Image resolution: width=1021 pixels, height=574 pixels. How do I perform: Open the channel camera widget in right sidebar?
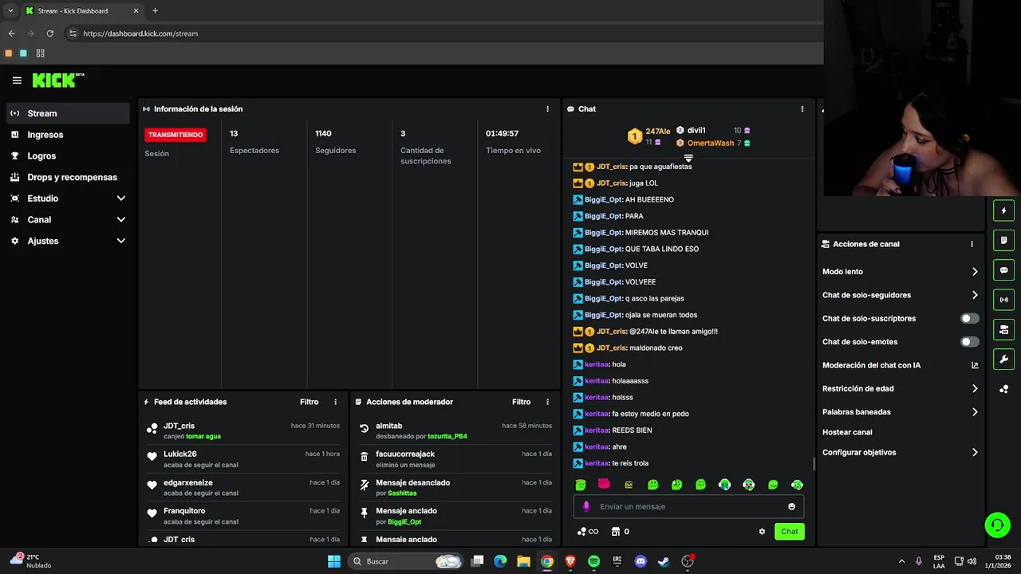tap(1003, 329)
